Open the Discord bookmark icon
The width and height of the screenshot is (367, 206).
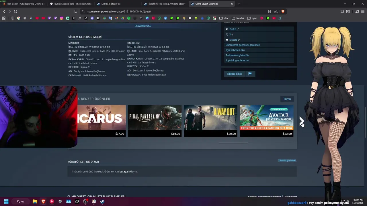92,18
